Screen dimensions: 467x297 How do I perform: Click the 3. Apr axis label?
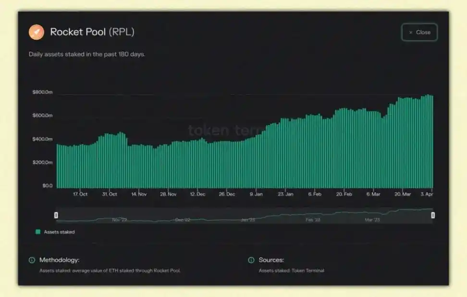pos(427,194)
